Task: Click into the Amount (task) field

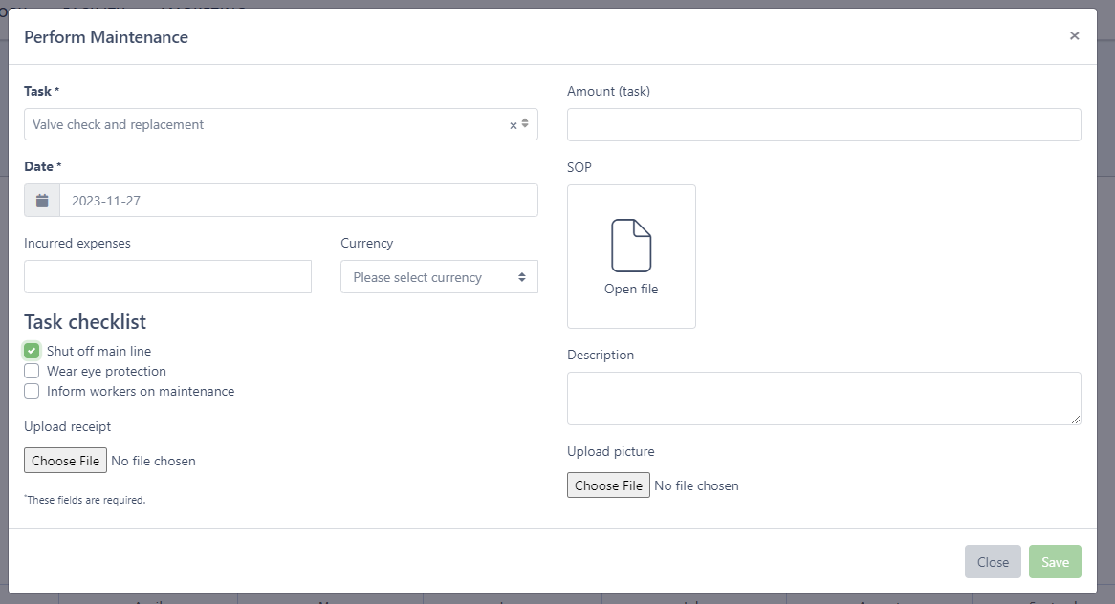Action: click(x=823, y=124)
